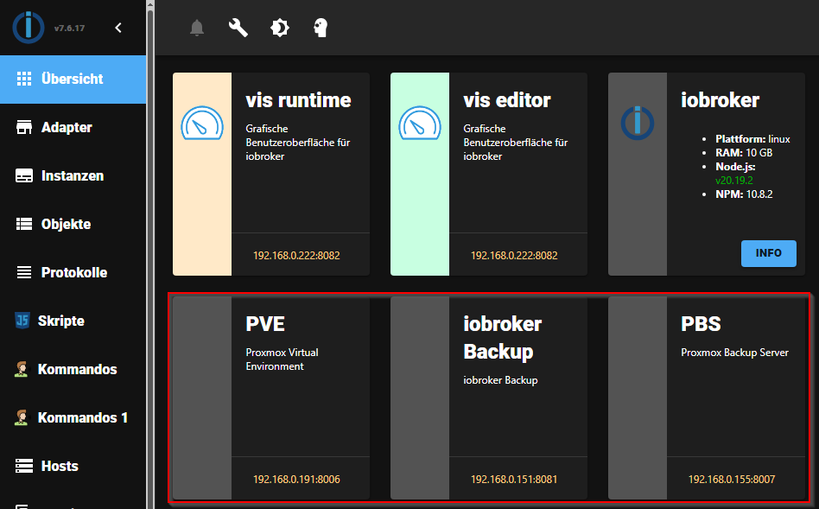Click the ioBroker logo in sidebar header
The width and height of the screenshot is (819, 509).
[29, 28]
